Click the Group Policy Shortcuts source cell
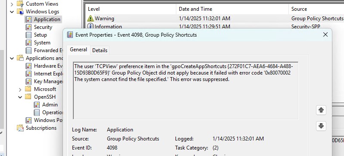Screen dimensions: 344x156 click(x=317, y=19)
